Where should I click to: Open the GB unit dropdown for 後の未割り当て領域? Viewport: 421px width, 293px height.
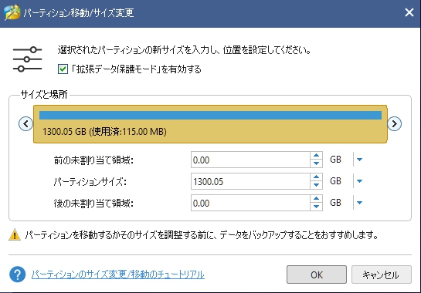click(359, 203)
